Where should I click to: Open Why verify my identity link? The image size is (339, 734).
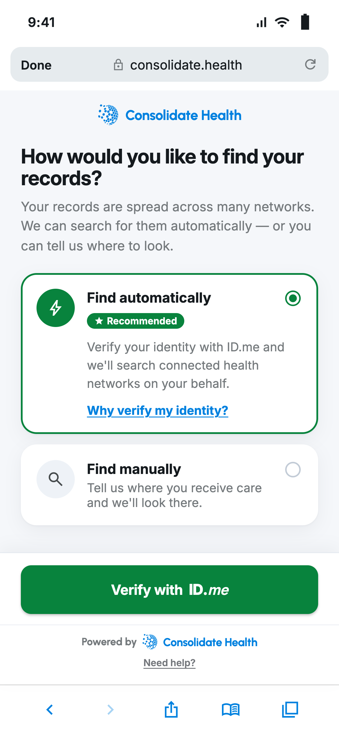pyautogui.click(x=158, y=410)
